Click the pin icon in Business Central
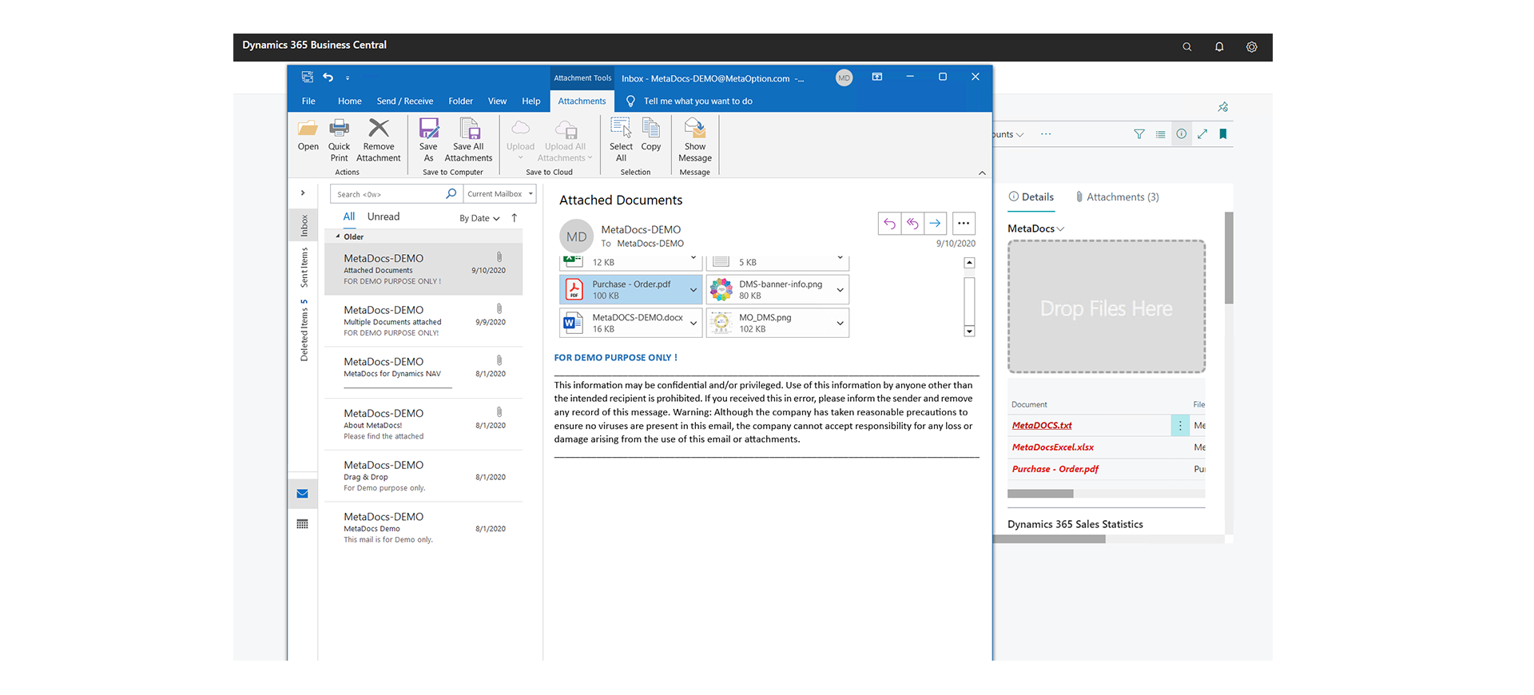1534x695 pixels. (x=1223, y=107)
